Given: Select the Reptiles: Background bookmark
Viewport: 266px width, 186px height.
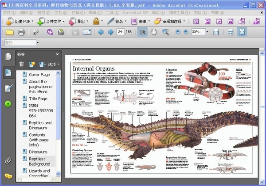Looking at the screenshot, I should [x=39, y=161].
